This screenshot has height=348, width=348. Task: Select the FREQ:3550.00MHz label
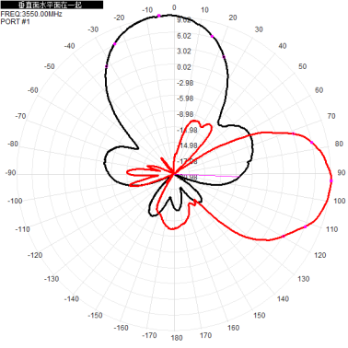(x=31, y=14)
